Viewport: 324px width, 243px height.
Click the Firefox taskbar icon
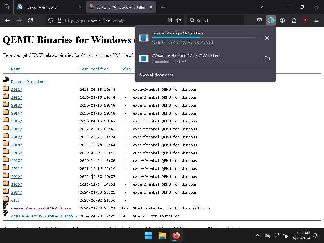(x=176, y=235)
